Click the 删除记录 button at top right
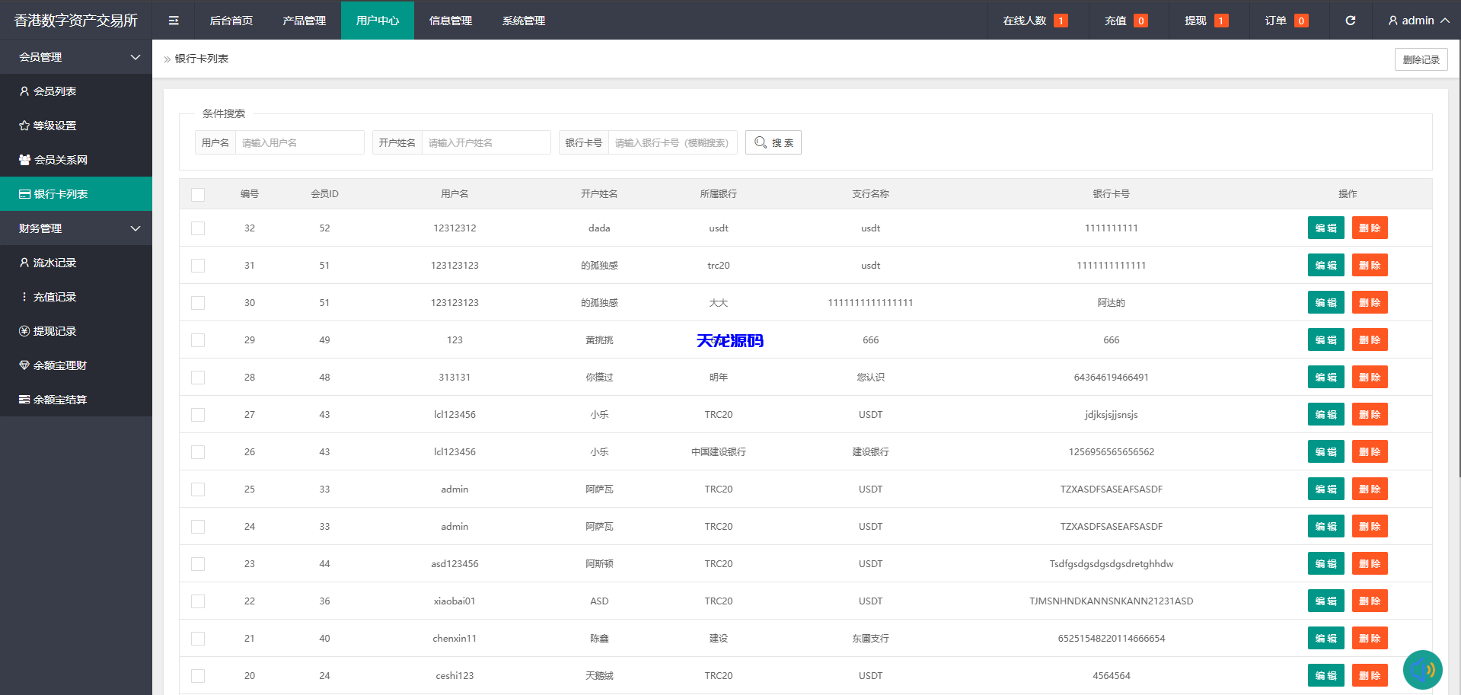Image resolution: width=1461 pixels, height=695 pixels. pyautogui.click(x=1421, y=59)
